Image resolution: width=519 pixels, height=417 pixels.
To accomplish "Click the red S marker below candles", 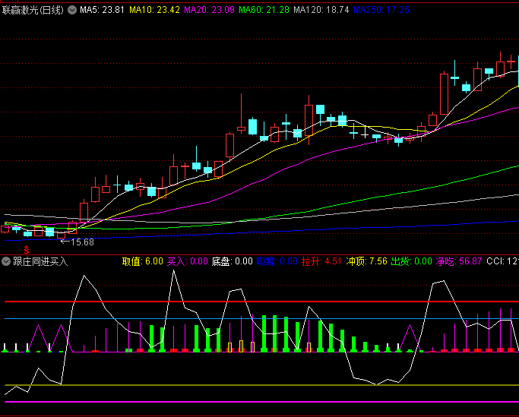I will (x=27, y=249).
